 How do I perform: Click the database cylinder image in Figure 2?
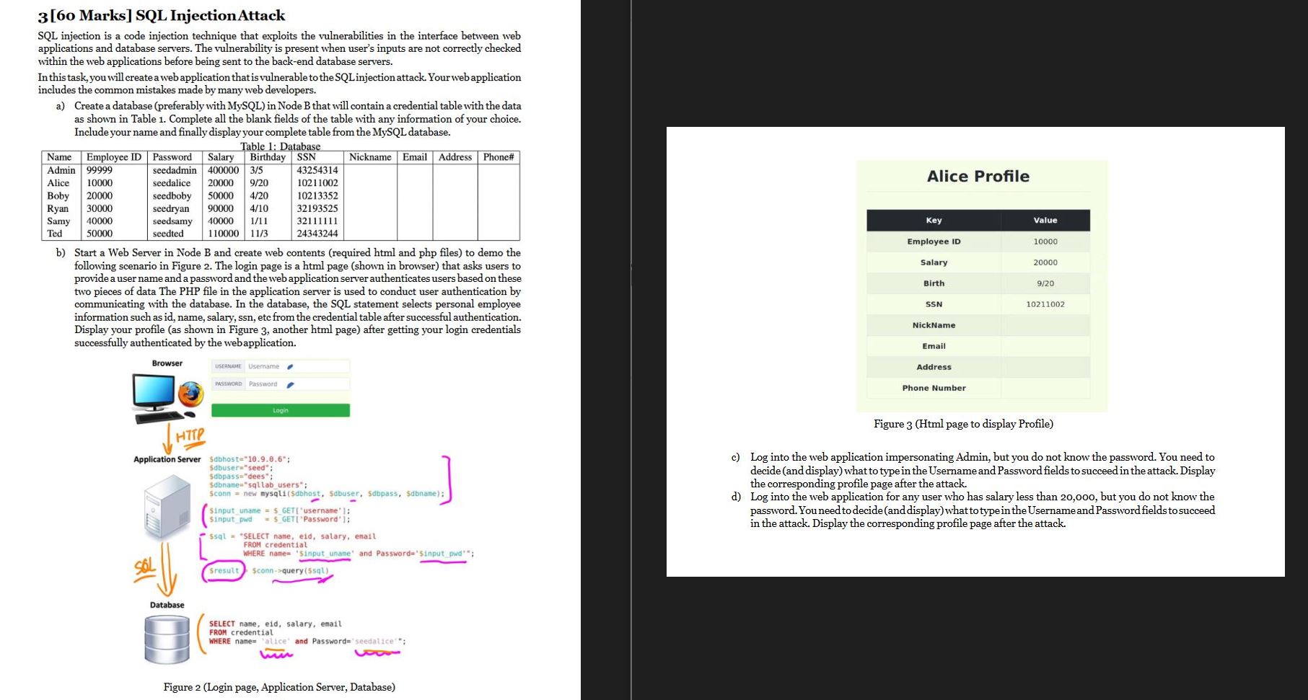tap(167, 640)
